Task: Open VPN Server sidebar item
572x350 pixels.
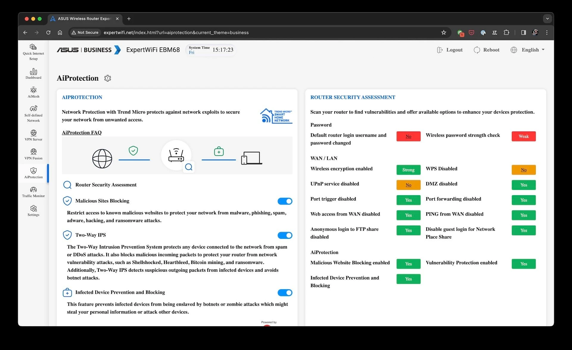Action: (33, 135)
